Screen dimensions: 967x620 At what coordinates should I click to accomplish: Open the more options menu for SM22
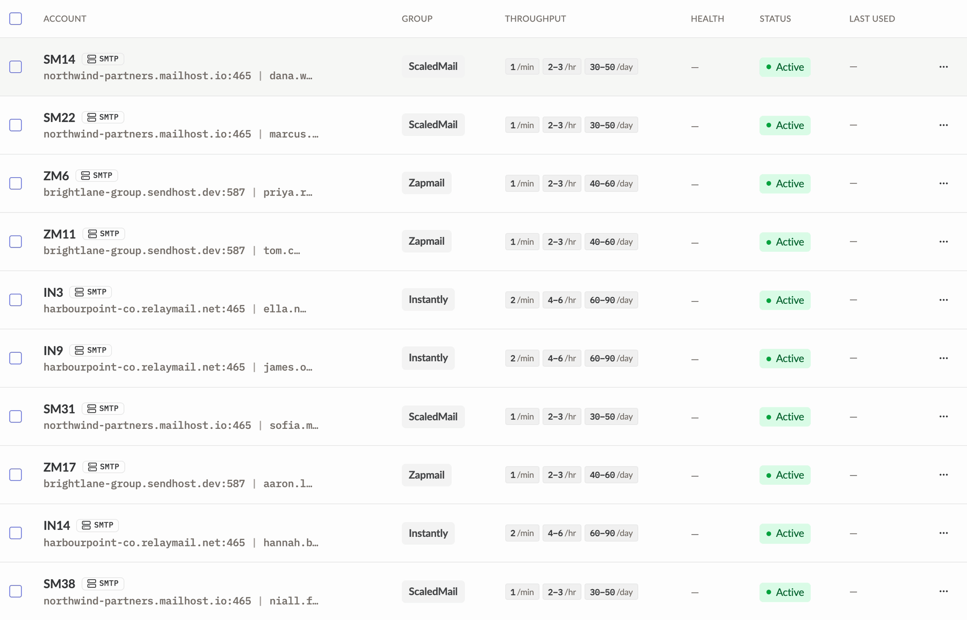point(943,125)
